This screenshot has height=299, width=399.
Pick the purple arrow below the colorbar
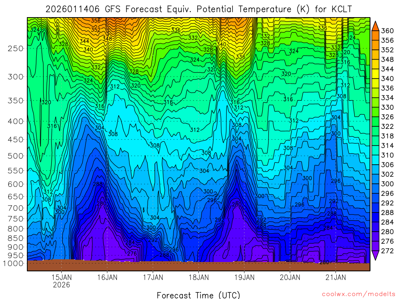click(375, 255)
